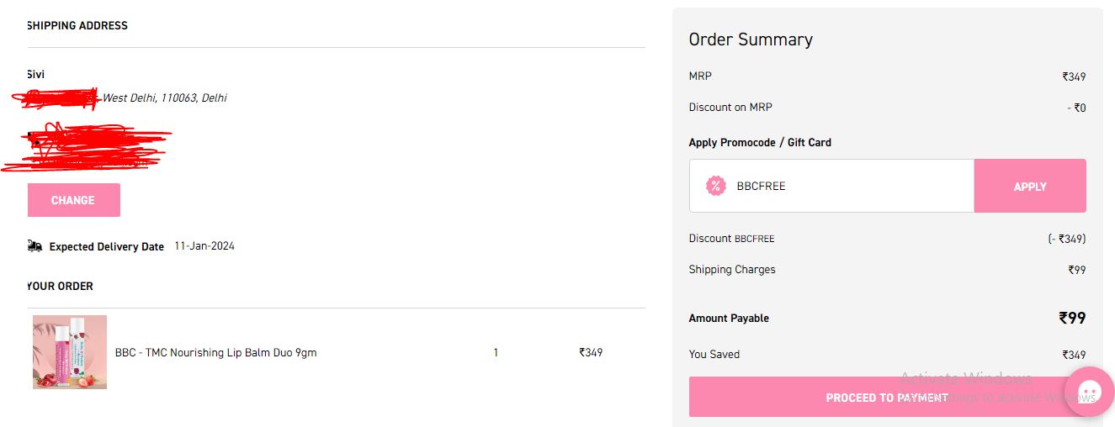
Task: Click the Order Summary heading
Action: 751,40
